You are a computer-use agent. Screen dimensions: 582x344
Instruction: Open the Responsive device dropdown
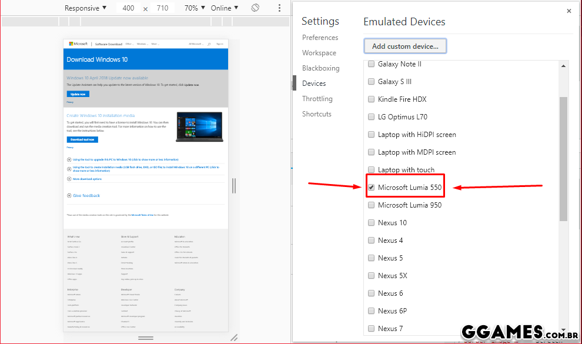click(x=85, y=8)
